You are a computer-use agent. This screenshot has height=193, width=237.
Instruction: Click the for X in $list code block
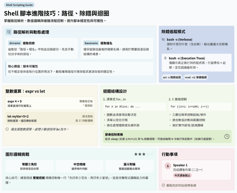coord(134,106)
